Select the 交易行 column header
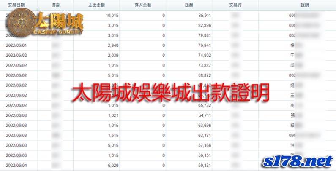This screenshot has width=336, height=171. (235, 5)
